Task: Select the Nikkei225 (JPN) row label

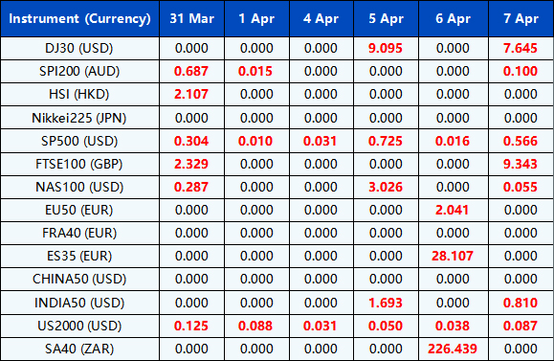Action: coord(79,118)
